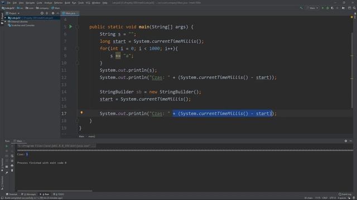Click the green run gutter arrow at line 5
This screenshot has width=357, height=200.
pos(71,27)
